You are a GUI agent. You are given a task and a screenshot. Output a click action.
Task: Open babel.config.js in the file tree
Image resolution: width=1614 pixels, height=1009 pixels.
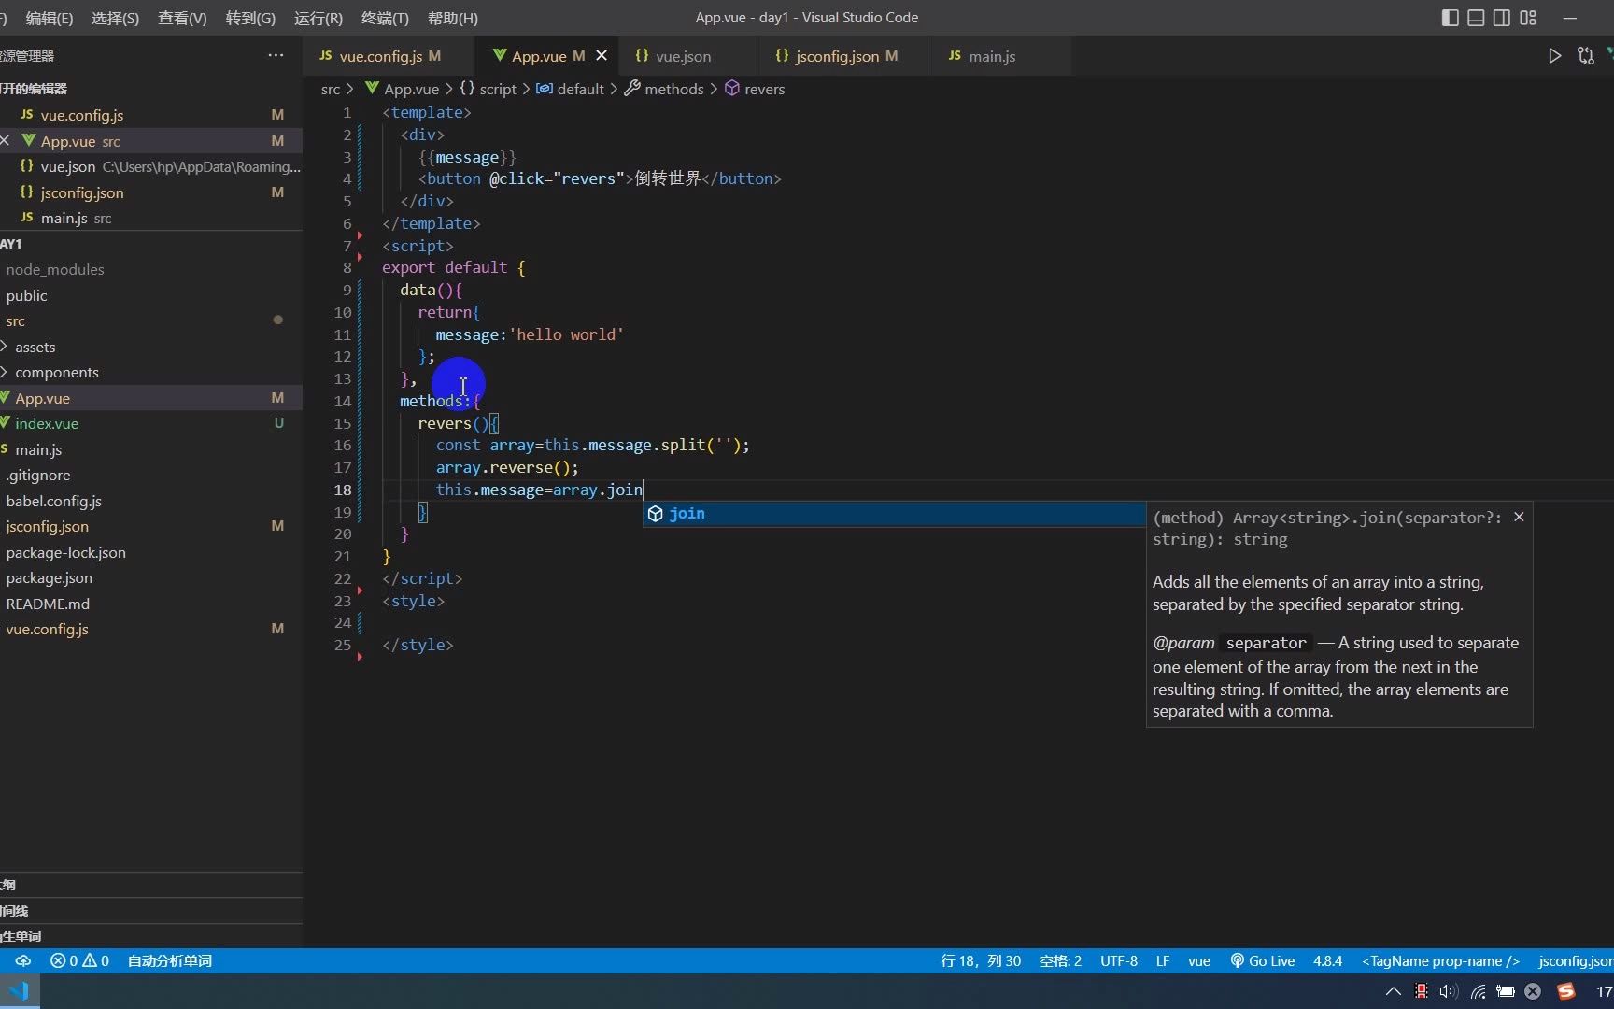point(151,501)
